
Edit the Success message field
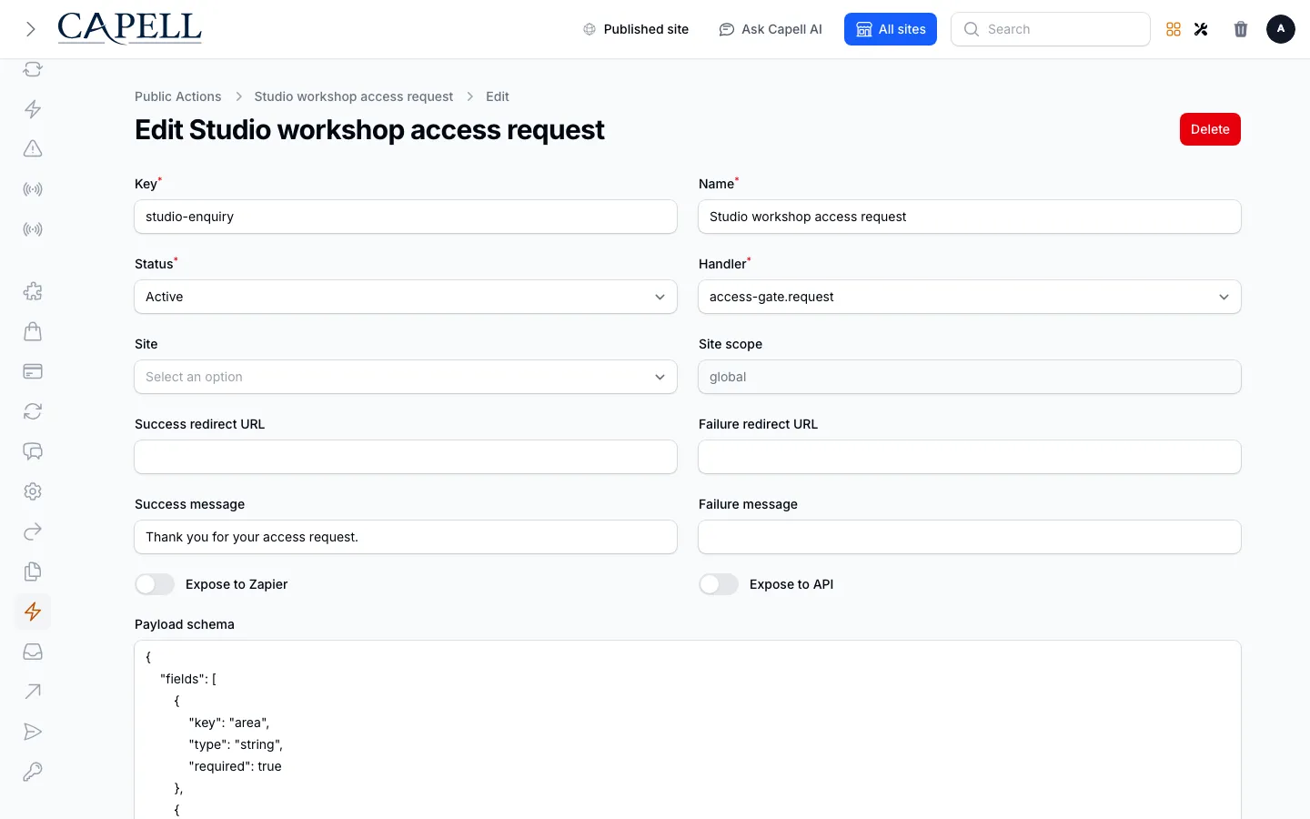(406, 537)
